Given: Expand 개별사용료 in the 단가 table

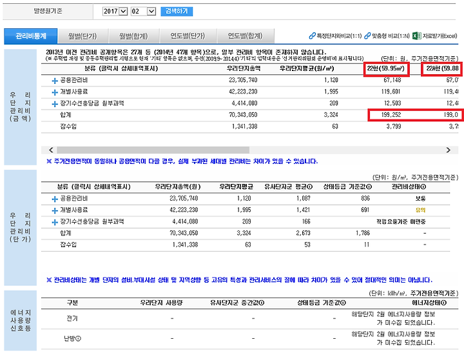Looking at the screenshot, I should click(55, 210).
